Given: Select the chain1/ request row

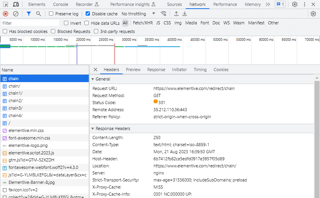Looking at the screenshot, I should [45, 93].
